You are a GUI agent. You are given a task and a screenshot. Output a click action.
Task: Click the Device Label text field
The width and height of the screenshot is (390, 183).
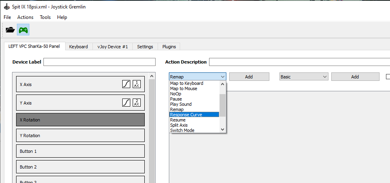[x=99, y=62]
